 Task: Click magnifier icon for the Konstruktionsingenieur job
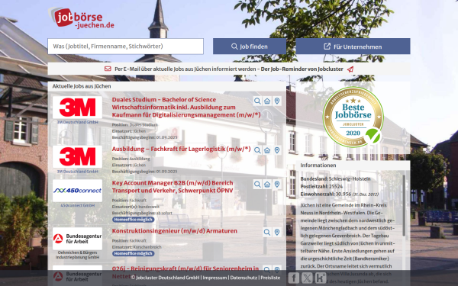267,233
